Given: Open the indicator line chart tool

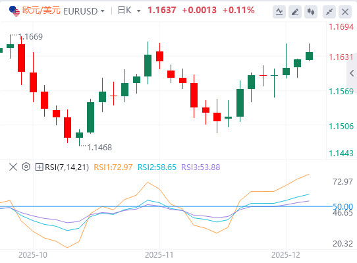Looking at the screenshot, I should 279,12.
